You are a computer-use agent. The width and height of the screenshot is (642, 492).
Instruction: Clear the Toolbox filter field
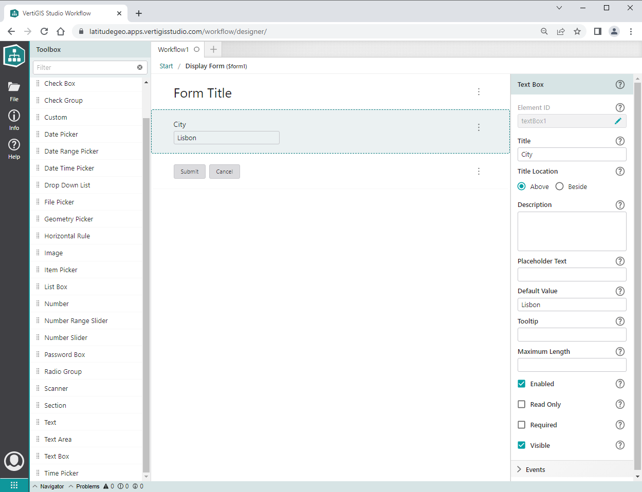click(x=140, y=67)
